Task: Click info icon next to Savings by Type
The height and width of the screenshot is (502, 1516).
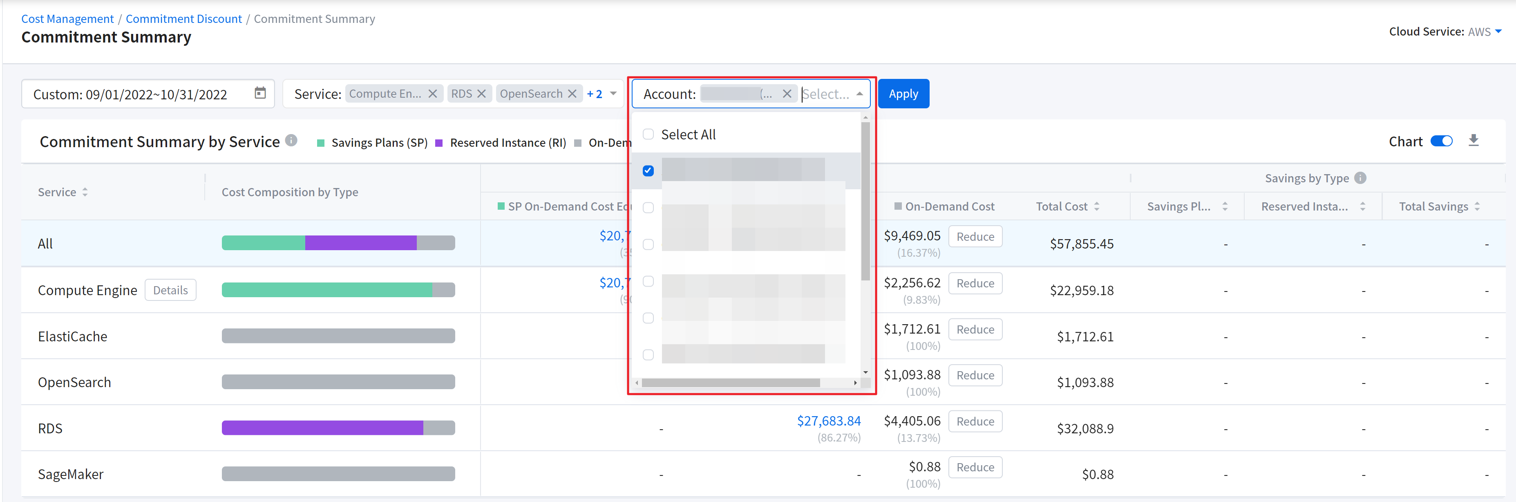Action: tap(1360, 178)
